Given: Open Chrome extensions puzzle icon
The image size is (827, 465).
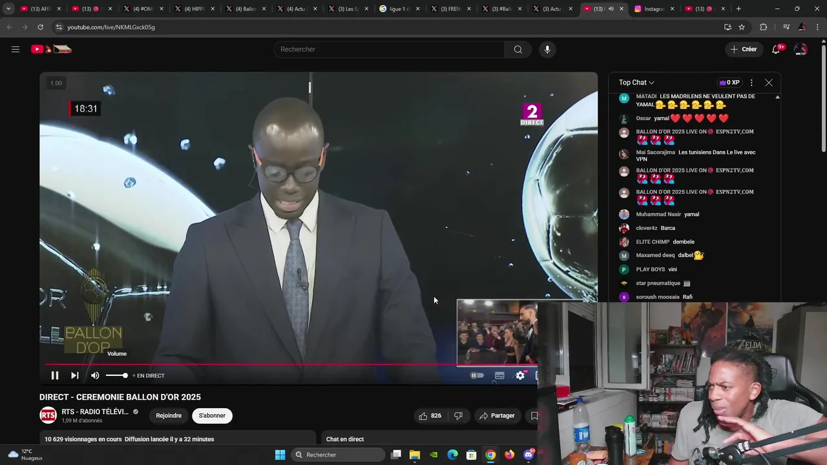Looking at the screenshot, I should pos(764,27).
